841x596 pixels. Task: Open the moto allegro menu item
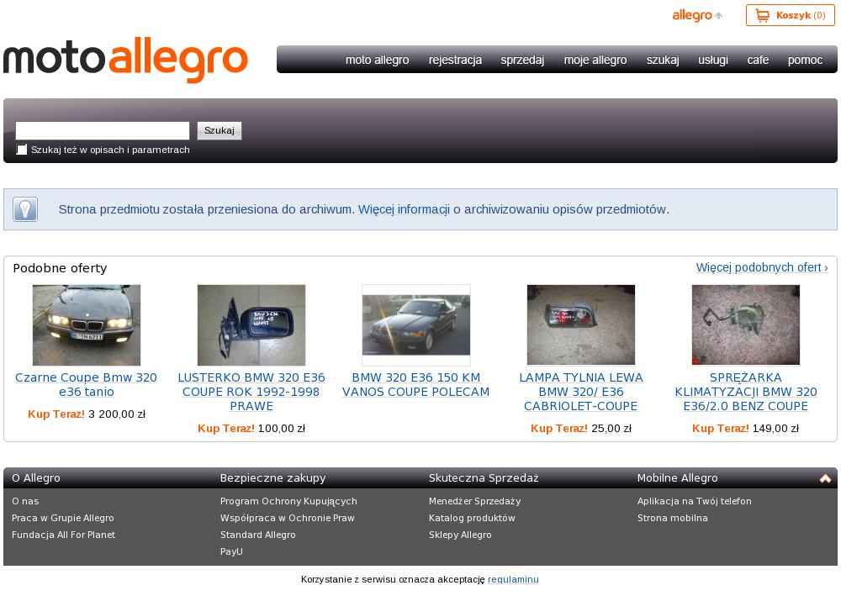(x=377, y=60)
